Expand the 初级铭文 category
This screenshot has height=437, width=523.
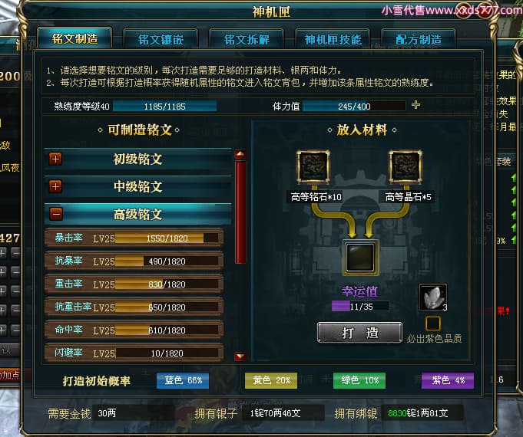[x=56, y=159]
